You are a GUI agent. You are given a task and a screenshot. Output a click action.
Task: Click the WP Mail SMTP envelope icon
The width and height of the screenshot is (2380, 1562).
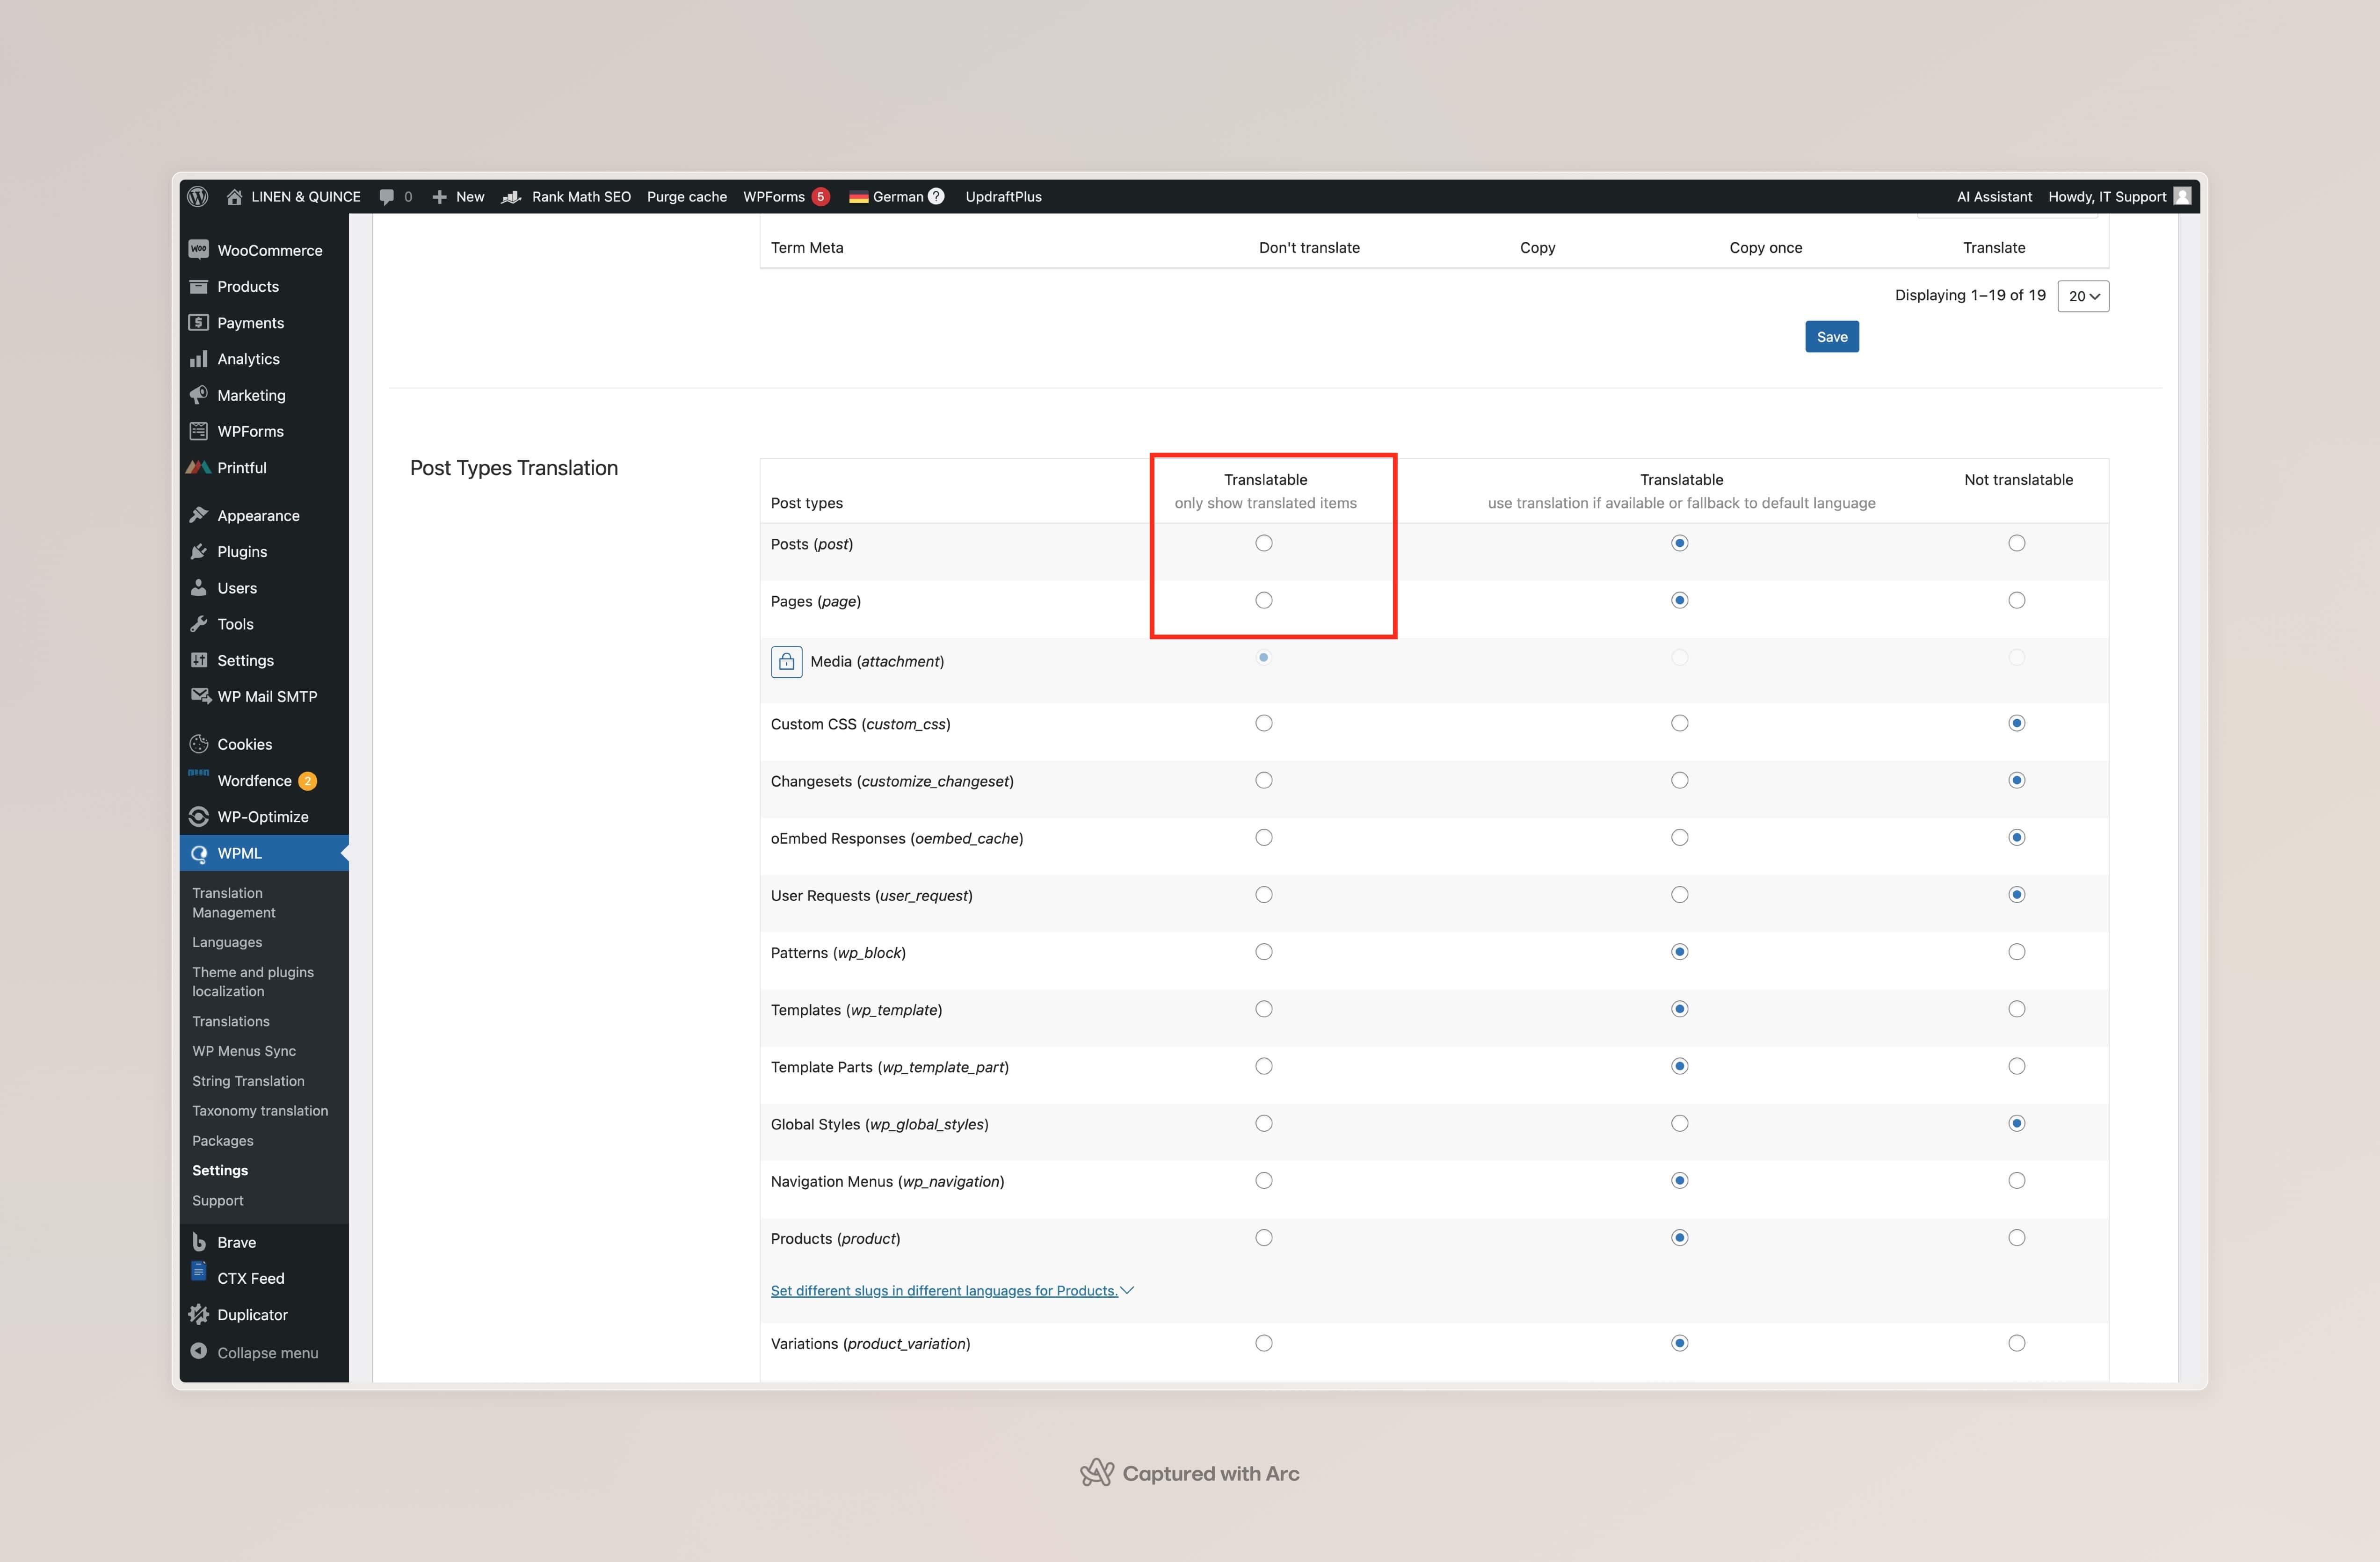(x=200, y=695)
